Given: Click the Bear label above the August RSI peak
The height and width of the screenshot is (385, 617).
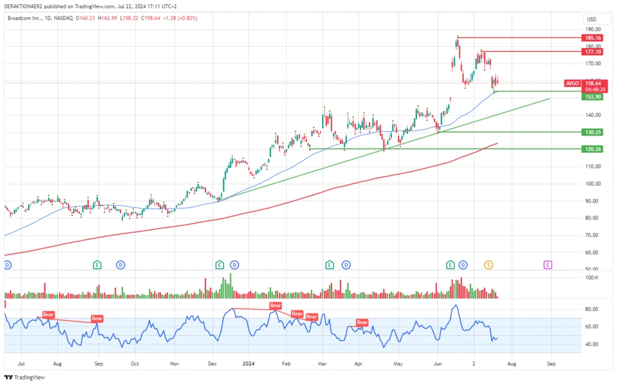Looking at the screenshot, I should pos(48,315).
